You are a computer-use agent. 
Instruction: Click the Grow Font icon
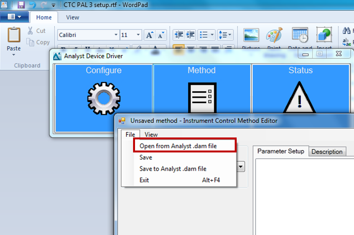[150, 35]
